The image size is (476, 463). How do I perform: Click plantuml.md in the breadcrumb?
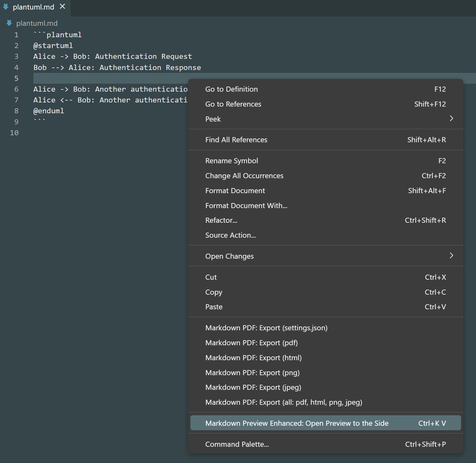tap(37, 23)
